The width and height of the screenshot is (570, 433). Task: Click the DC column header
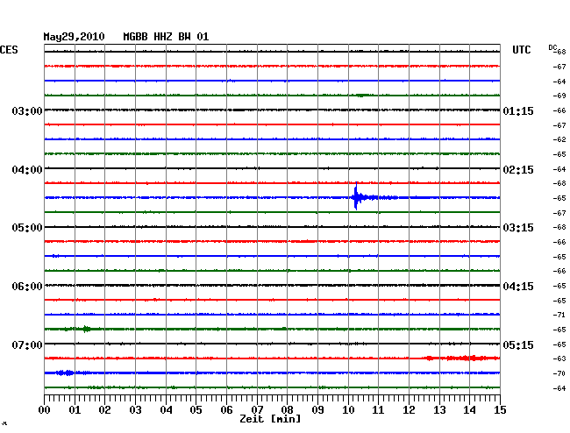click(x=552, y=47)
